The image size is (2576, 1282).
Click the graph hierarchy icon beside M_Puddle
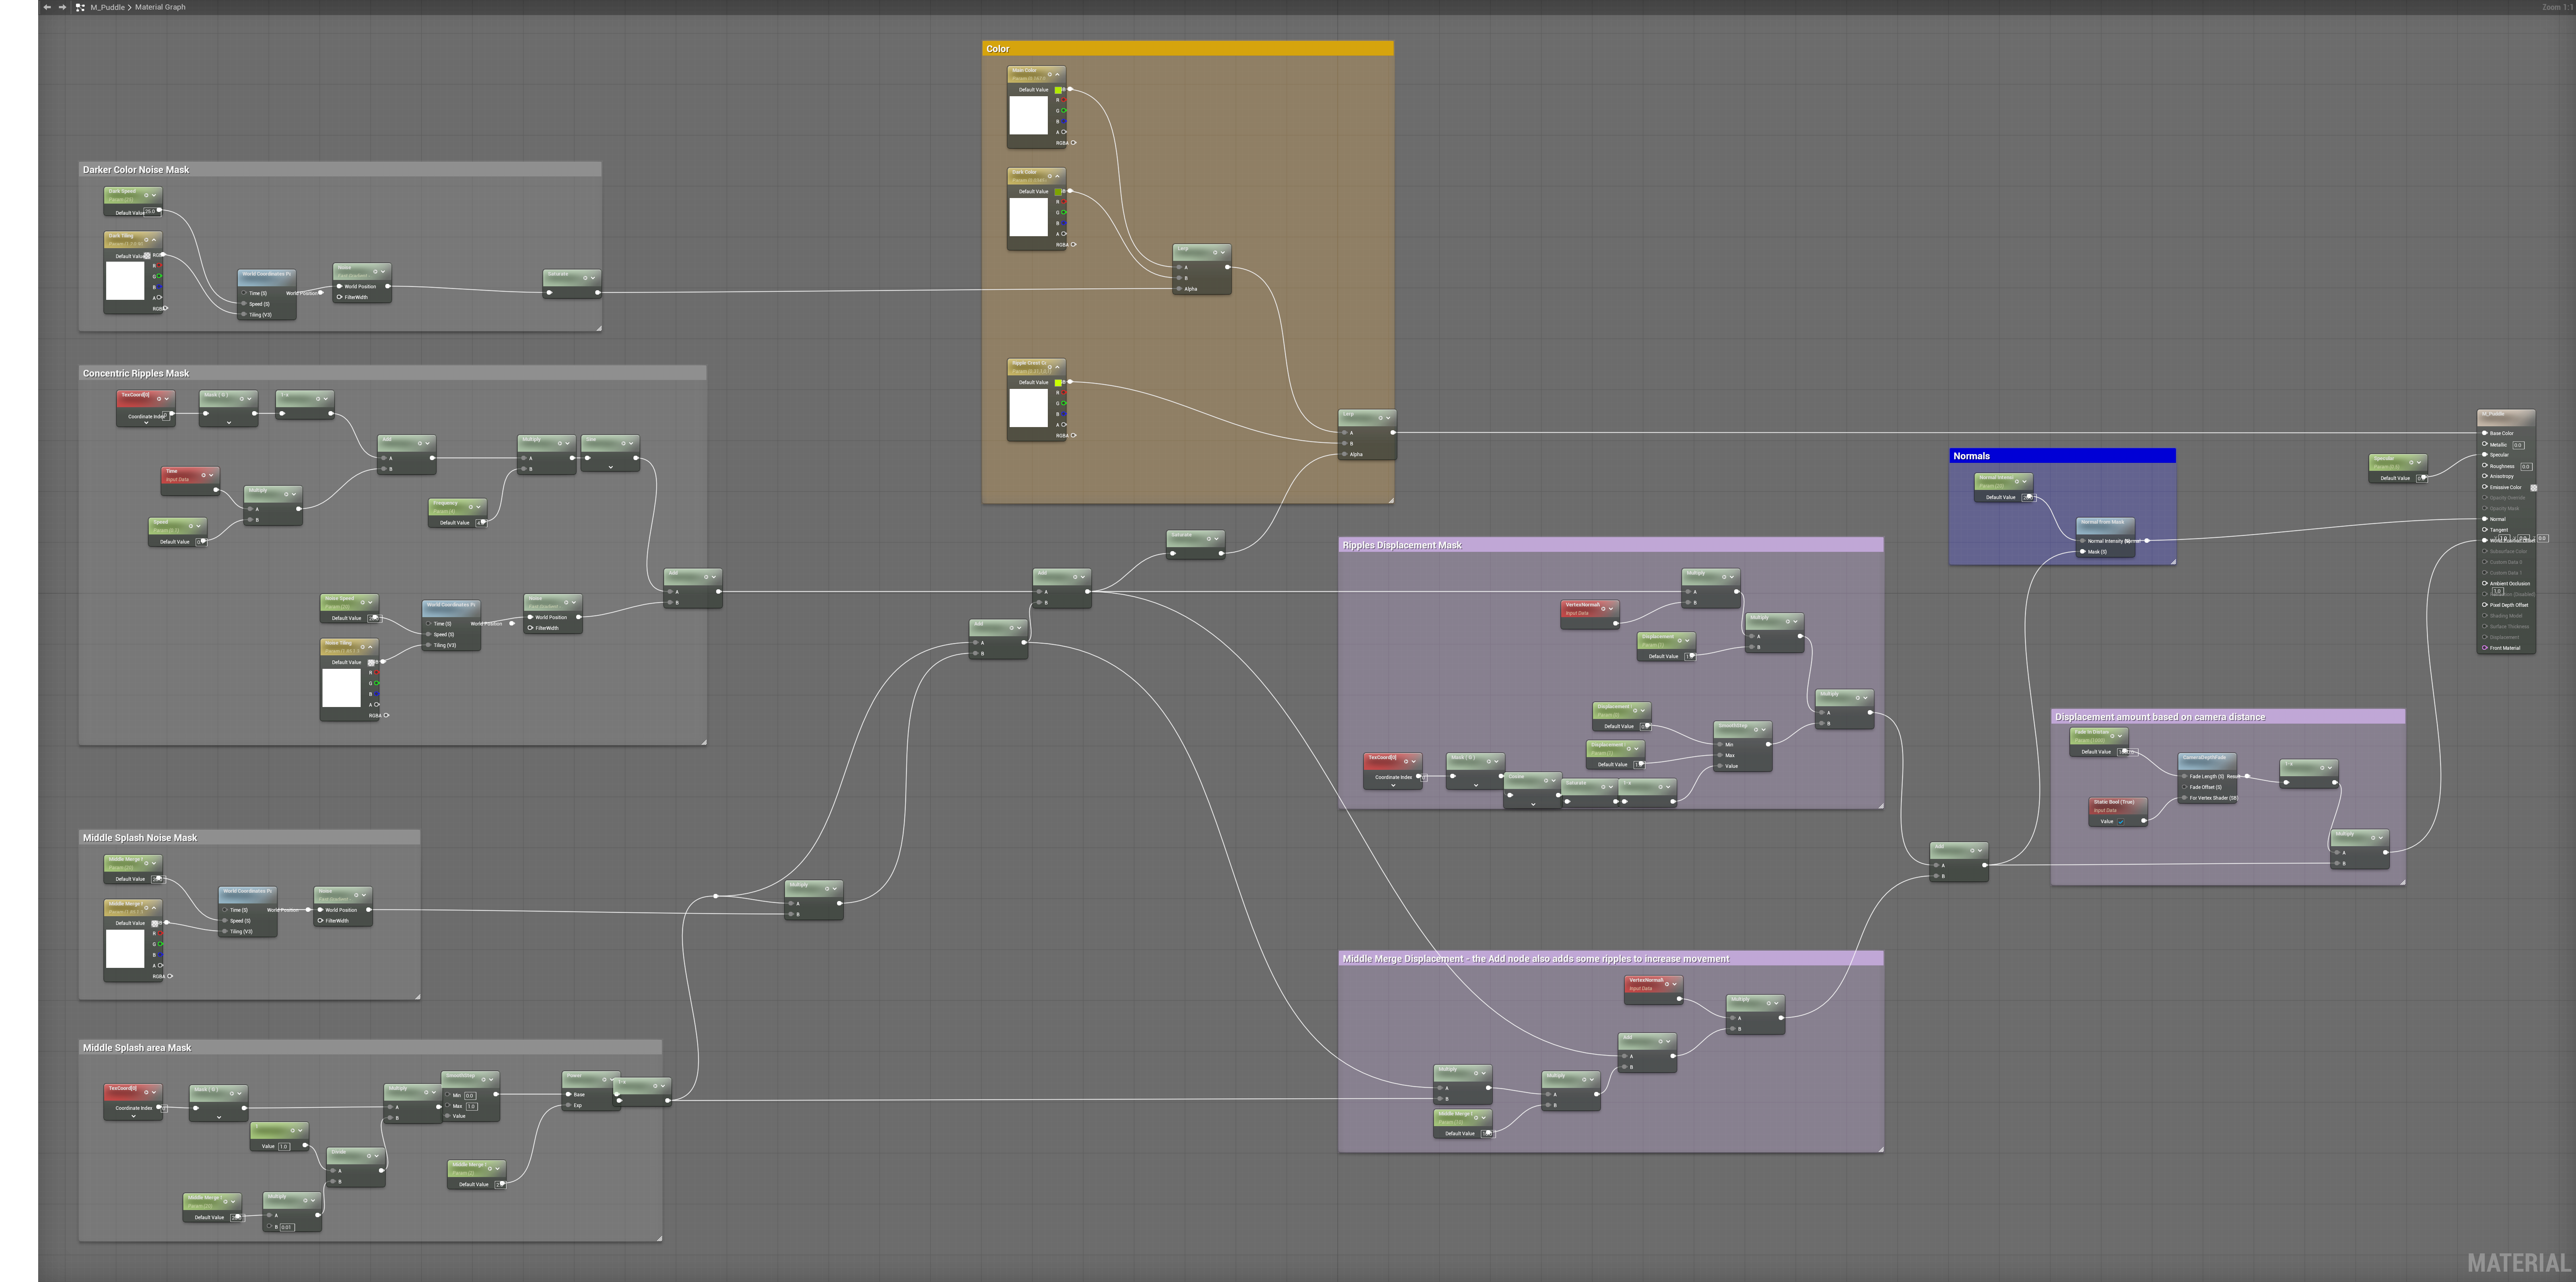pyautogui.click(x=80, y=7)
